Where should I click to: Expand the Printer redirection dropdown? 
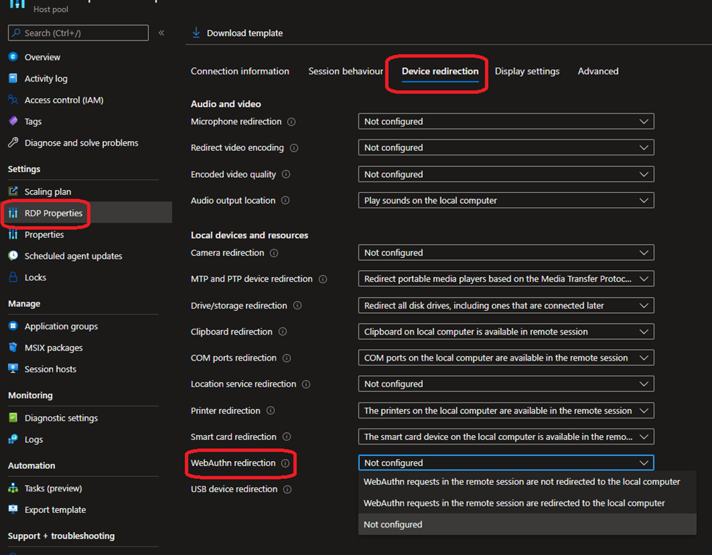[505, 410]
